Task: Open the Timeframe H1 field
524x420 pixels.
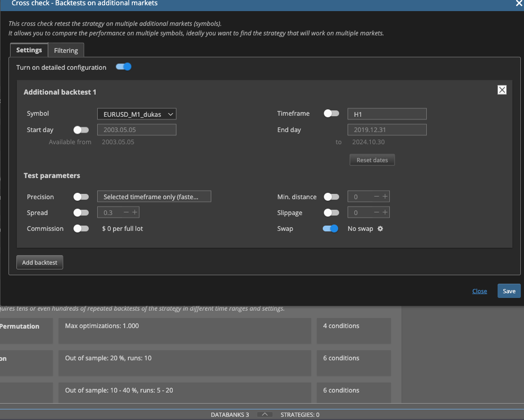Action: click(x=387, y=114)
